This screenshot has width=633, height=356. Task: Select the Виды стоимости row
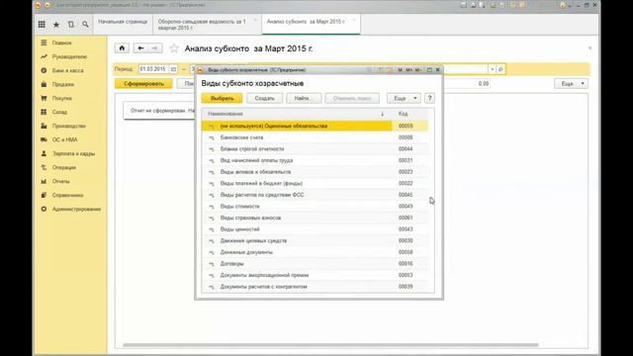point(315,207)
